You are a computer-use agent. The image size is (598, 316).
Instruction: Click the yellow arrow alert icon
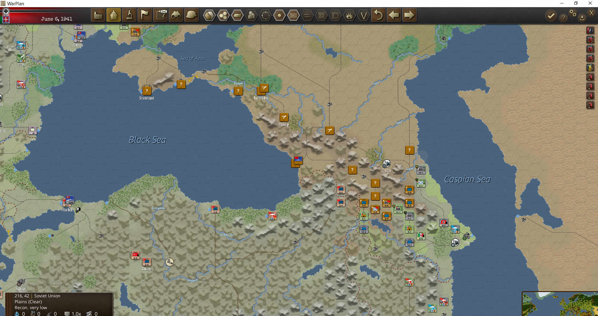click(590, 67)
